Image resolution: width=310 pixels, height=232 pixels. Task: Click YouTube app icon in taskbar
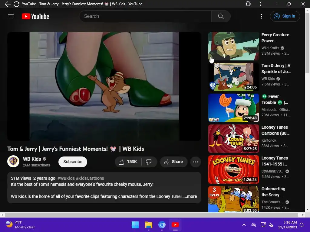tap(175, 225)
